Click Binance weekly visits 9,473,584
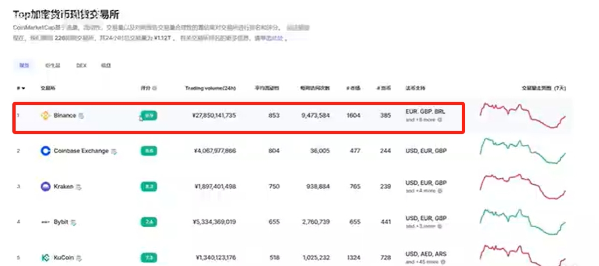 click(315, 115)
